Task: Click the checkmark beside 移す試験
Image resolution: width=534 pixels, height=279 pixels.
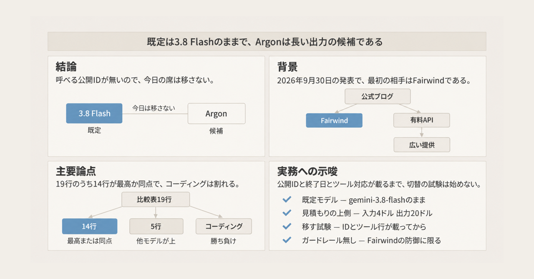Action: tap(287, 227)
